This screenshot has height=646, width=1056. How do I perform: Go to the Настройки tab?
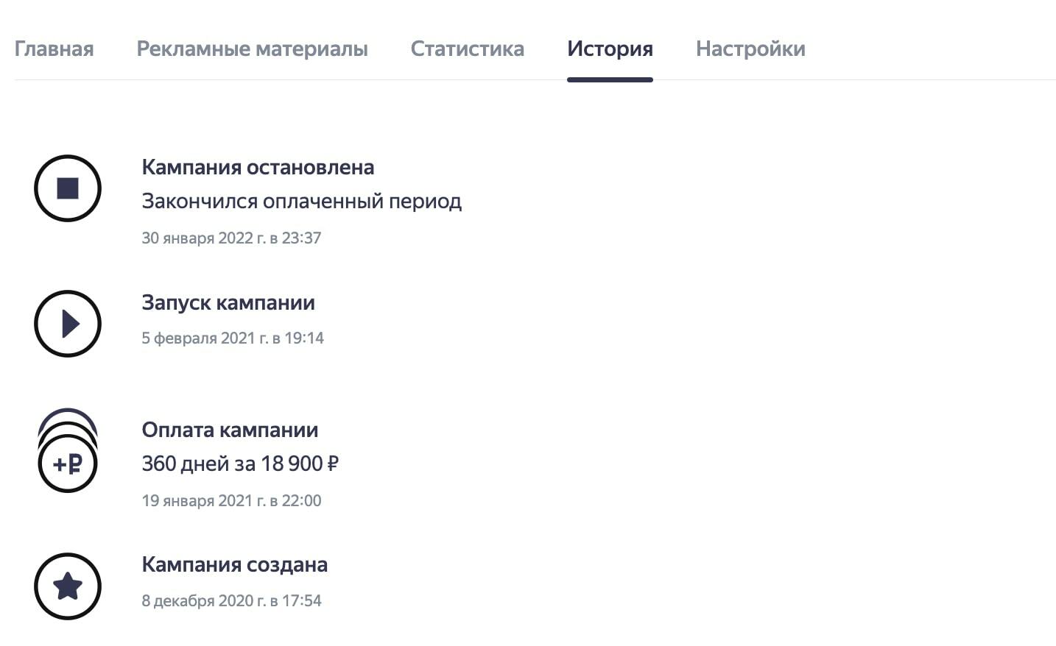[750, 49]
